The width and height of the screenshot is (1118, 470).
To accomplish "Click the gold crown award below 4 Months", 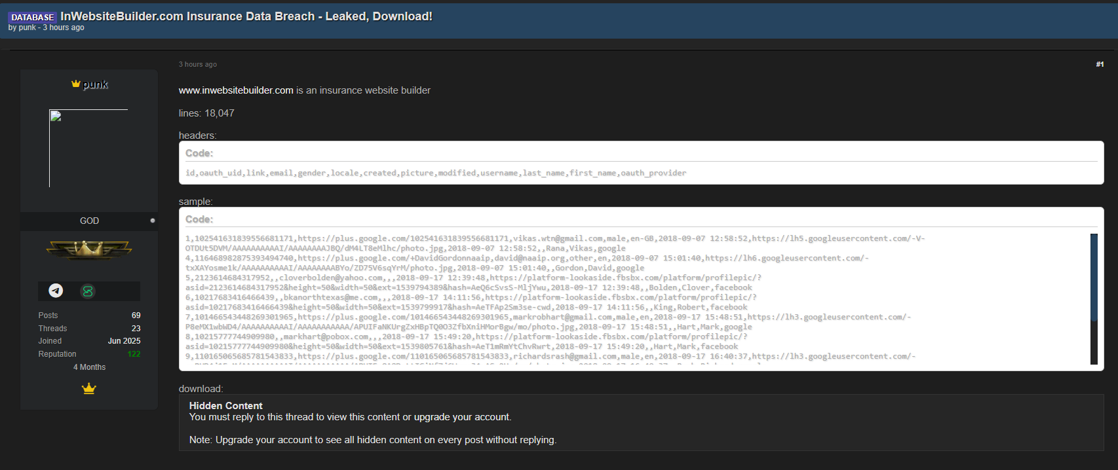I will [x=89, y=389].
